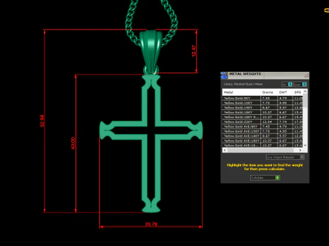Click the 12.04 grams cell
The image size is (329, 246).
pos(269,122)
